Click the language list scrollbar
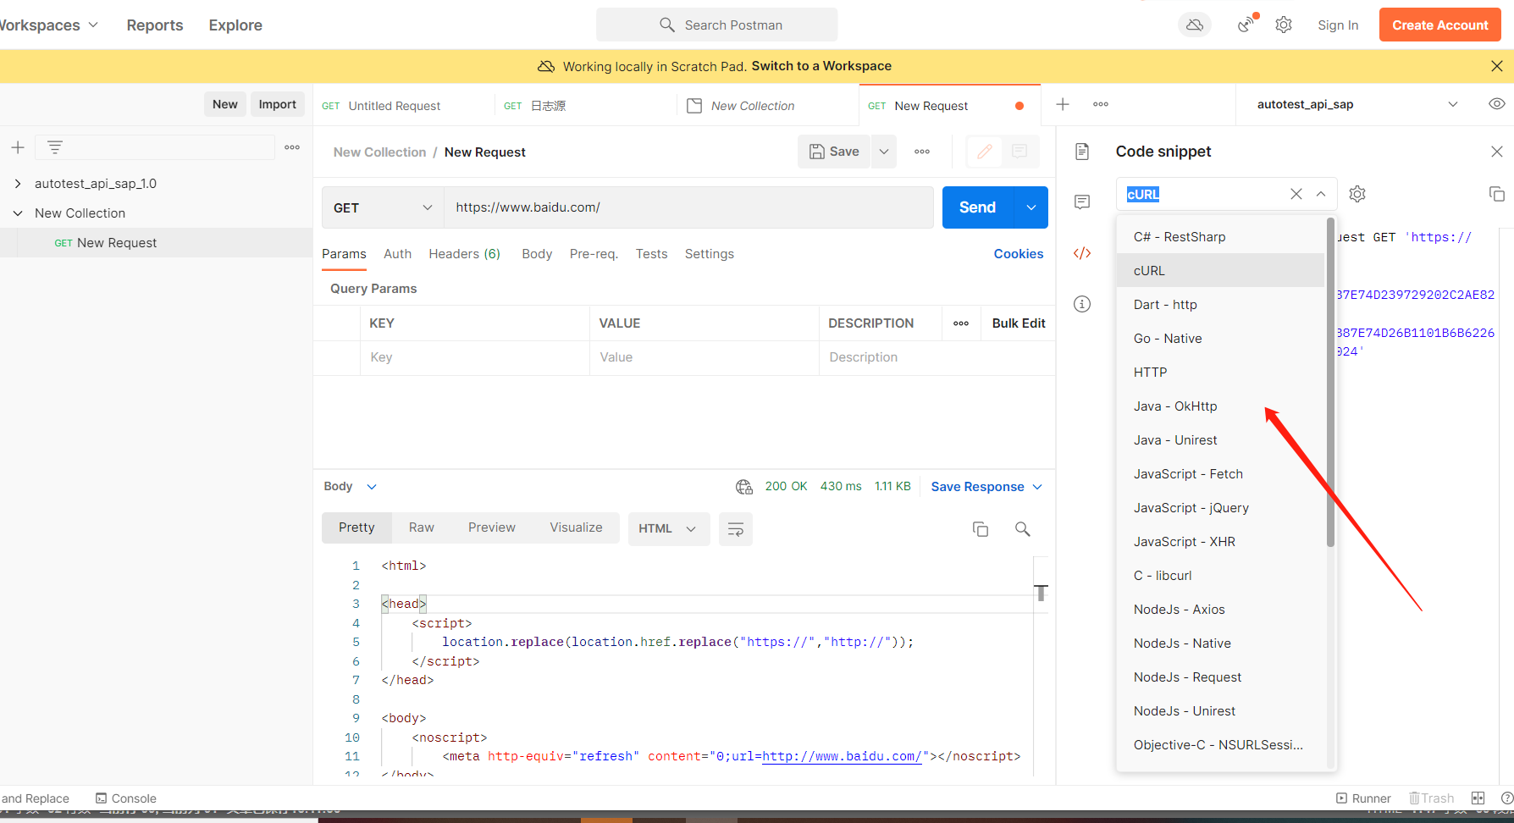1514x823 pixels. (1330, 383)
